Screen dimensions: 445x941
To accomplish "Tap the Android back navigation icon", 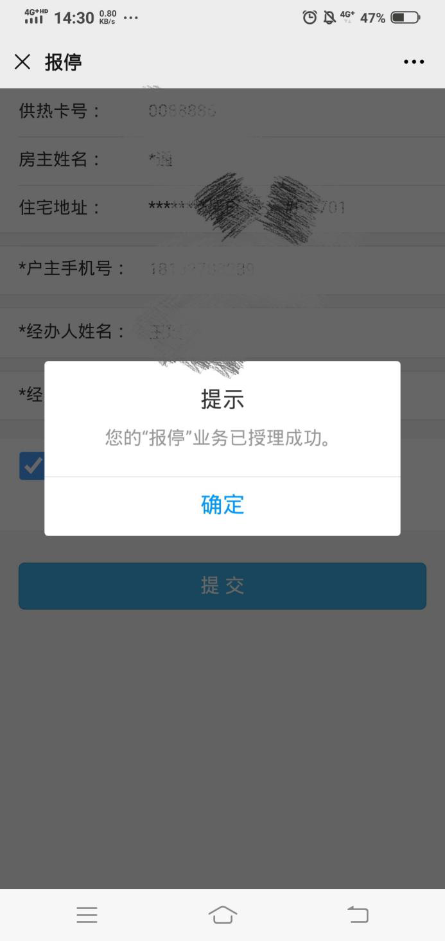I will pyautogui.click(x=358, y=915).
